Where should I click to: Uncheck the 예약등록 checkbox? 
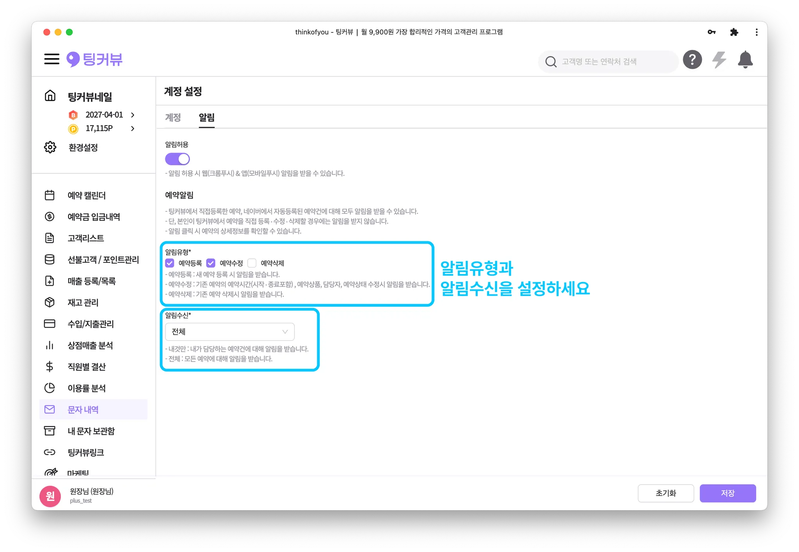[170, 263]
